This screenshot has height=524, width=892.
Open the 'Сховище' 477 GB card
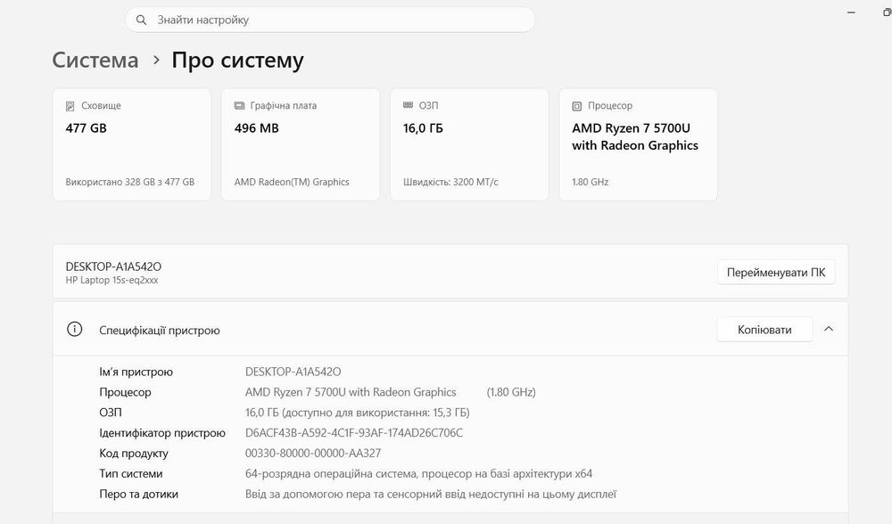[131, 144]
